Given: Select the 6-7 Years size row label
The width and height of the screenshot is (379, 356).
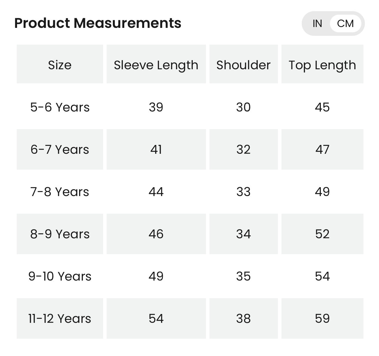Looking at the screenshot, I should pos(60,149).
